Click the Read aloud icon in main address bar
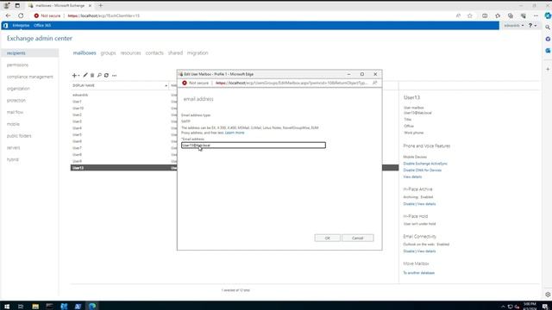 click(x=458, y=15)
